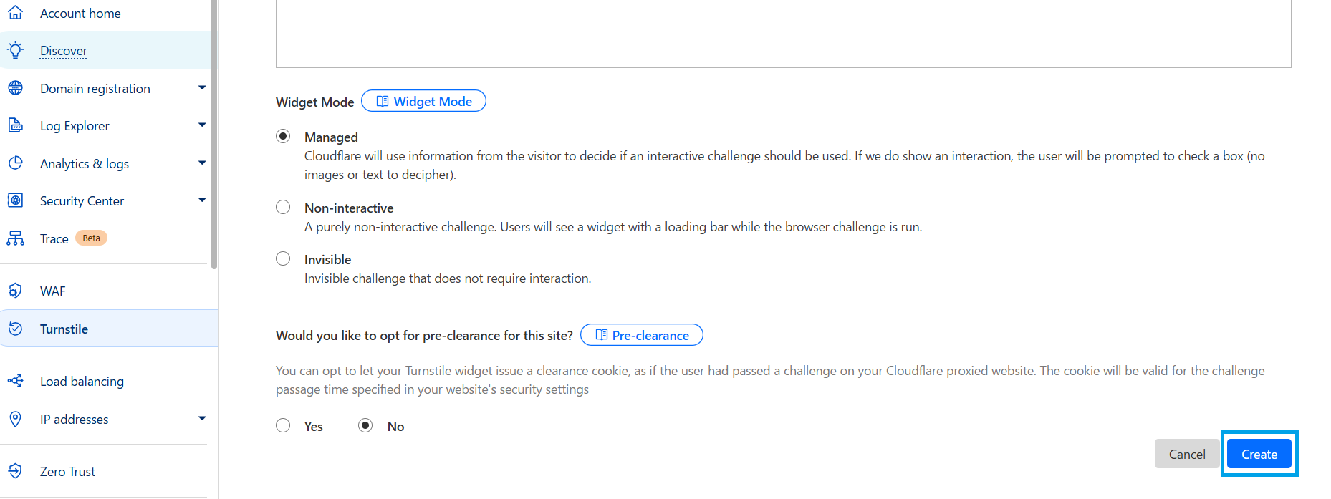
Task: Click the Log Explorer document icon
Action: (15, 125)
